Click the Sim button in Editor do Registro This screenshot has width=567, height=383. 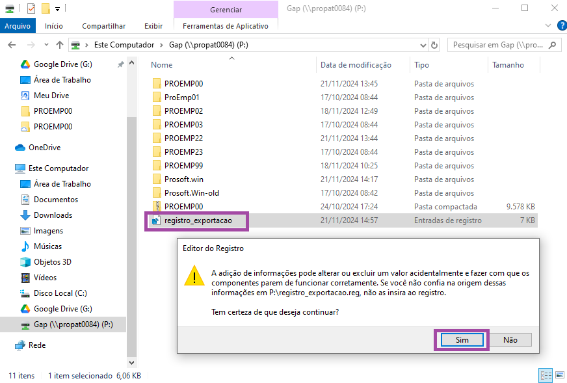462,340
